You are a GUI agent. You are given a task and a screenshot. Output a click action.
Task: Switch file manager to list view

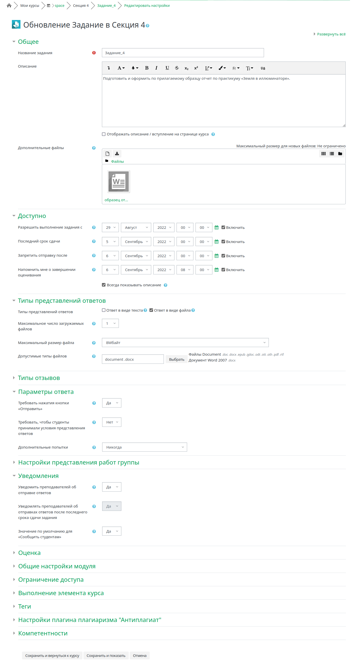pos(332,154)
